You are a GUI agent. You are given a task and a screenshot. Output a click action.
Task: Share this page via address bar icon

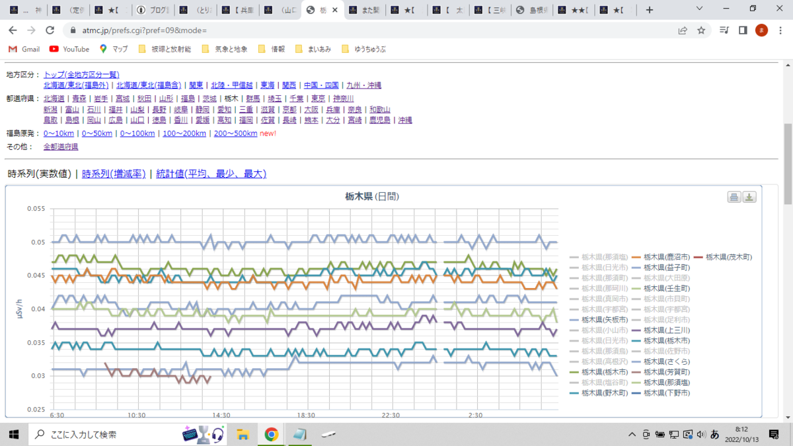pyautogui.click(x=683, y=30)
